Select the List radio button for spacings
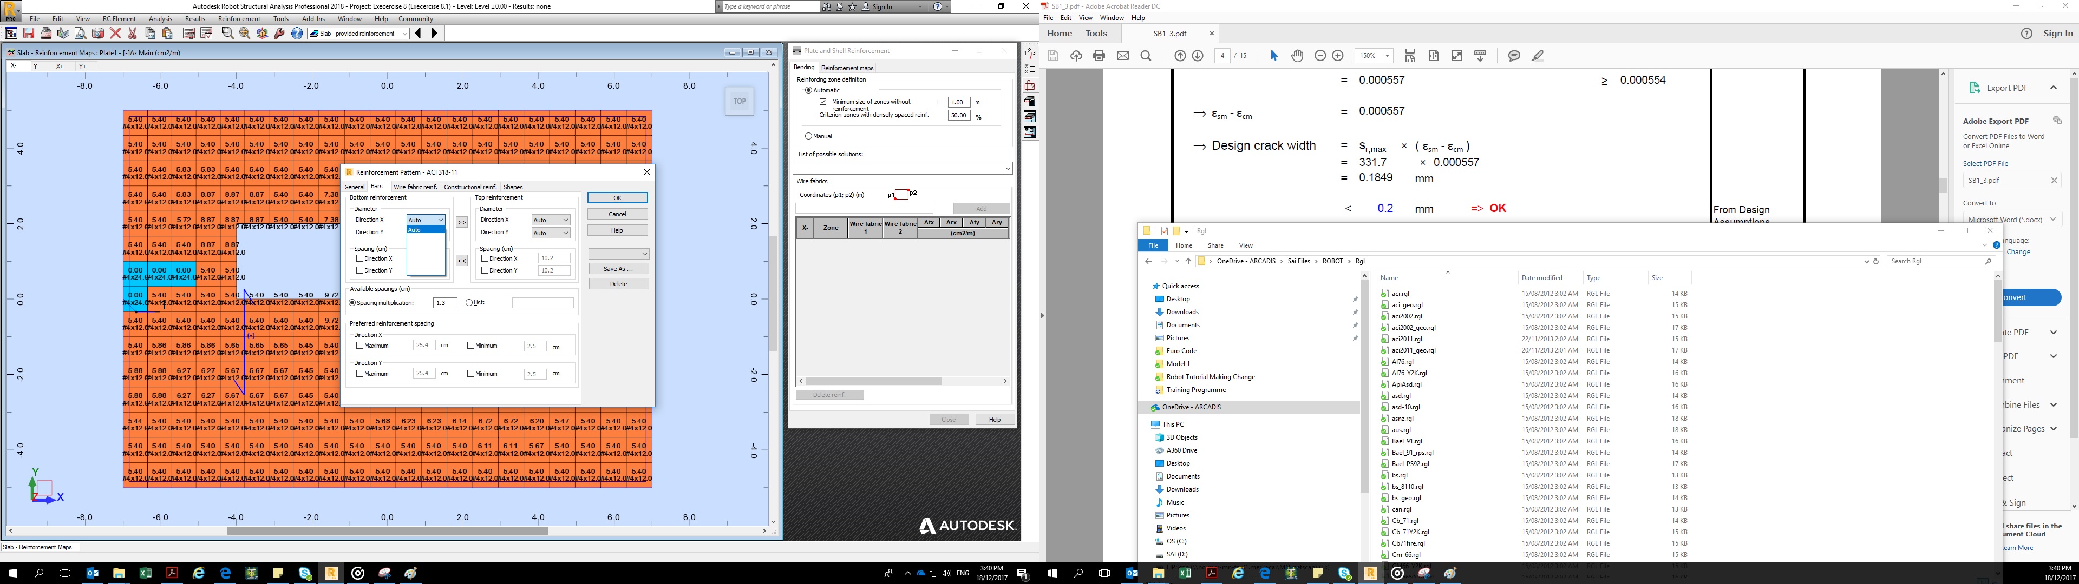Screen dimensions: 2079x584 coord(469,303)
